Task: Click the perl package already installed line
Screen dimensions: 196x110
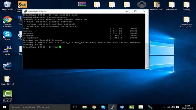Action: coord(81,42)
